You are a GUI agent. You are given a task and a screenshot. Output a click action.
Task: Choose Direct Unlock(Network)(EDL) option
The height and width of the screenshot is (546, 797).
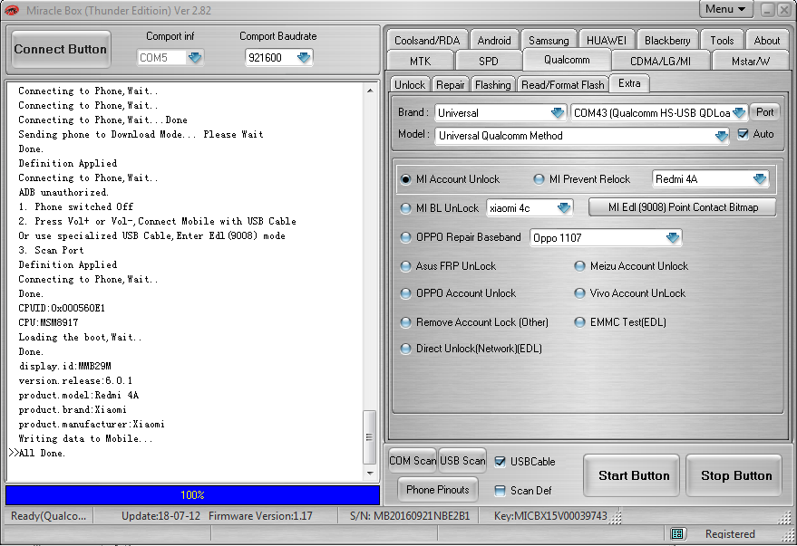tap(405, 349)
